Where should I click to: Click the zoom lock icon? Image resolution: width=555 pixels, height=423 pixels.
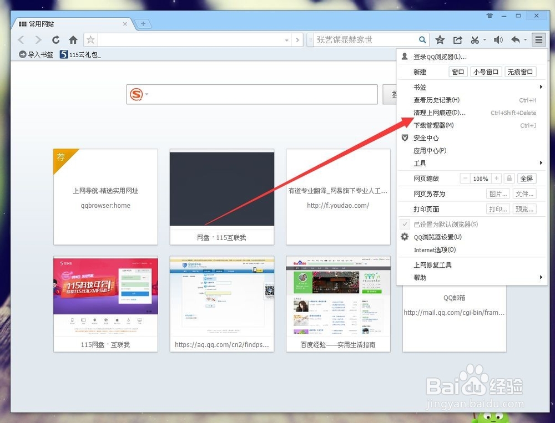[509, 179]
